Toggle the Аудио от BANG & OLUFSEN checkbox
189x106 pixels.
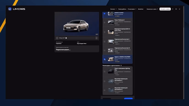[x=104, y=59]
